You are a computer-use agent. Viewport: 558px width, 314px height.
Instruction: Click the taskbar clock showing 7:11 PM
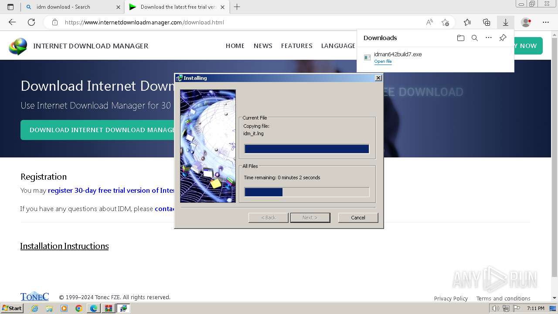click(535, 308)
